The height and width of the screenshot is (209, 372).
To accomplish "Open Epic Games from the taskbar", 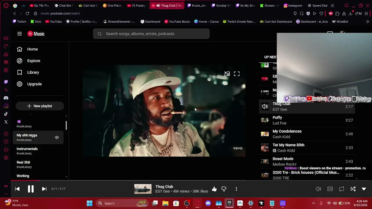I will pos(229,203).
